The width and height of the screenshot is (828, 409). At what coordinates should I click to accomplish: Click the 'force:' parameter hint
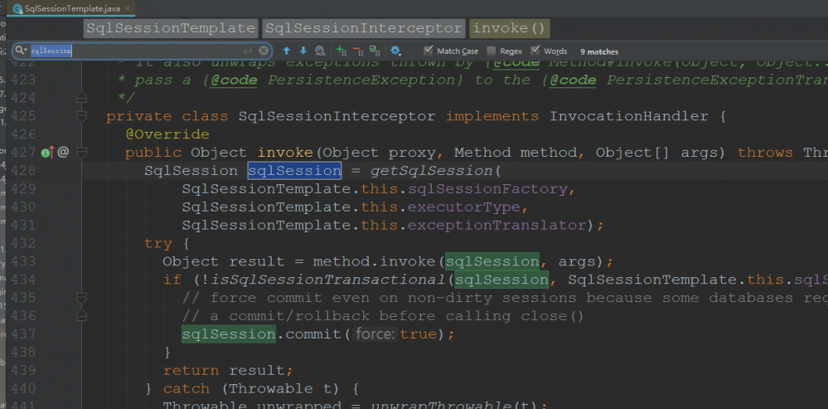[375, 334]
